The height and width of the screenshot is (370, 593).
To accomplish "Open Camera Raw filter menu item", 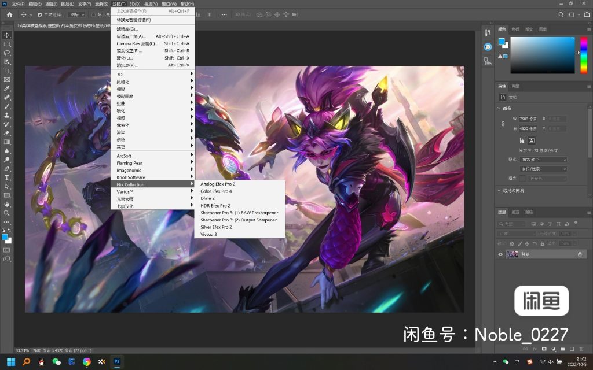I will (x=153, y=43).
